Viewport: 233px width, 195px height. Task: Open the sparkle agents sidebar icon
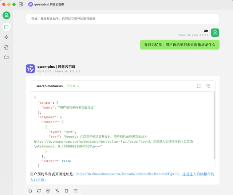(7, 37)
